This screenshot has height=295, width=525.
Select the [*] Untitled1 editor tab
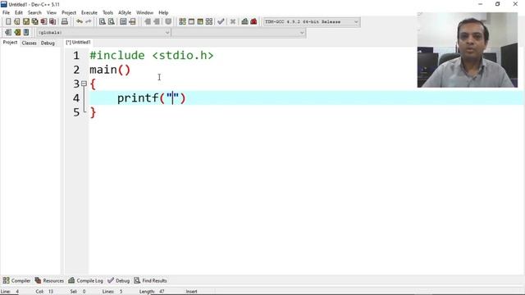coord(78,43)
